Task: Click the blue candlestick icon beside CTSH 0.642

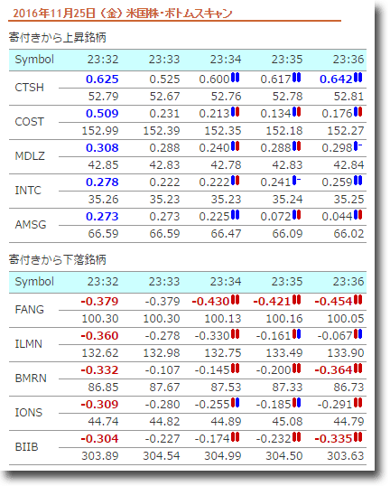Action: click(x=358, y=77)
